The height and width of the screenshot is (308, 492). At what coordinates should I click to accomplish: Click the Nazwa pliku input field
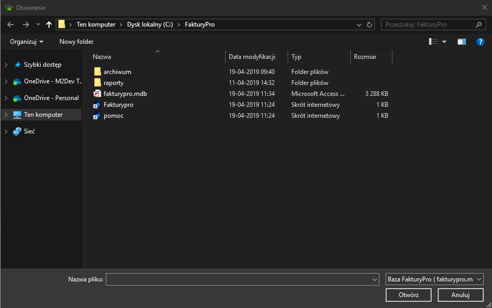pyautogui.click(x=239, y=280)
